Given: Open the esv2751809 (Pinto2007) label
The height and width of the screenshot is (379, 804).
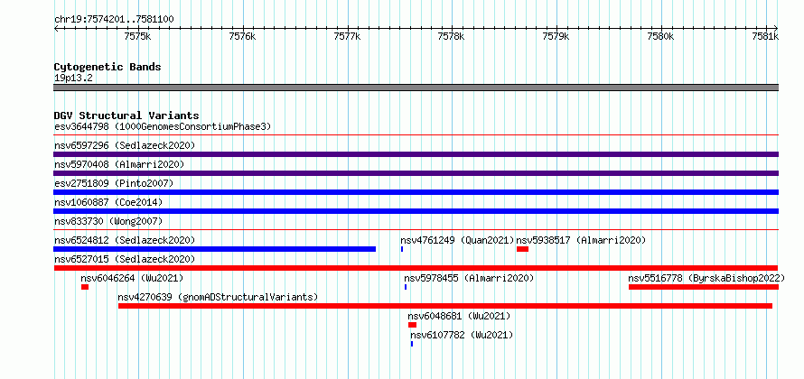Looking at the screenshot, I should click(114, 183).
